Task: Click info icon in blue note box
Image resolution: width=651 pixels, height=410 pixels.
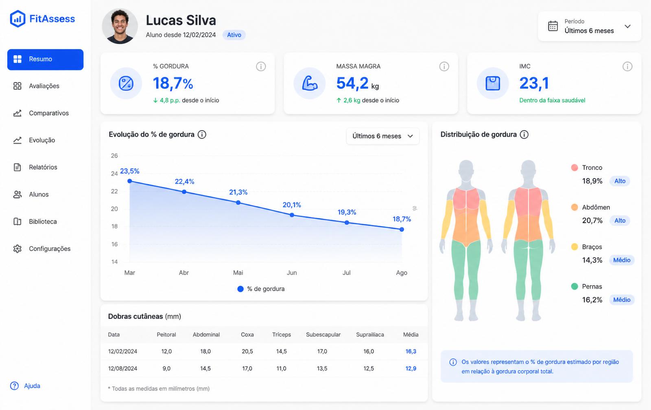Action: pyautogui.click(x=453, y=362)
